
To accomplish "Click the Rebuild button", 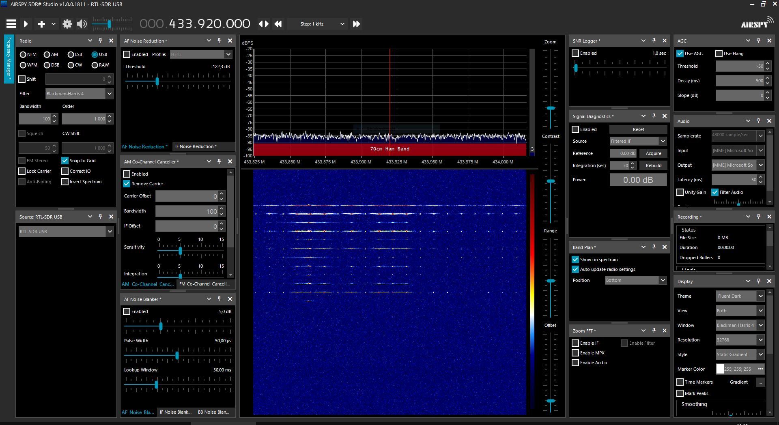I will click(653, 165).
